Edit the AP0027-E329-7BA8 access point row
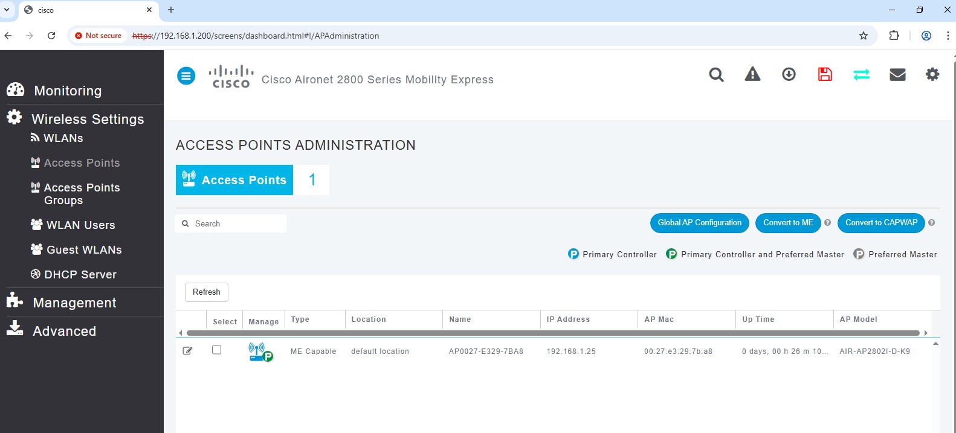Screen dimensions: 956x433 click(187, 351)
